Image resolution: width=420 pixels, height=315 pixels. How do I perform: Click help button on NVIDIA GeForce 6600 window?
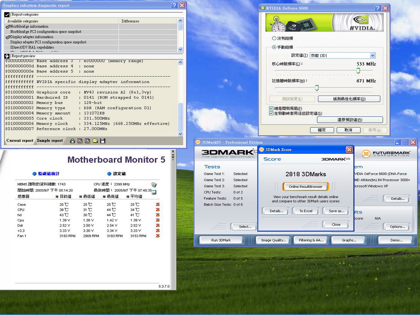point(378,8)
